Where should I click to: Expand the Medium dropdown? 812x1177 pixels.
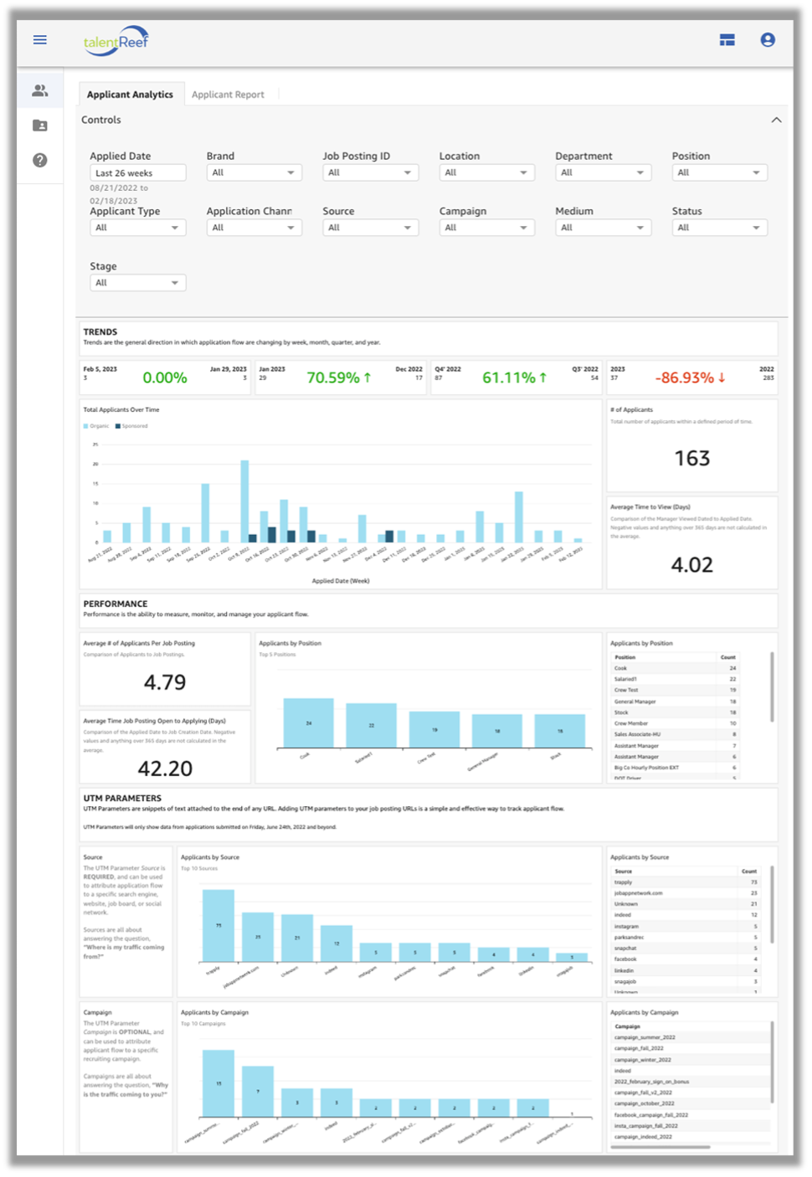[x=603, y=227]
